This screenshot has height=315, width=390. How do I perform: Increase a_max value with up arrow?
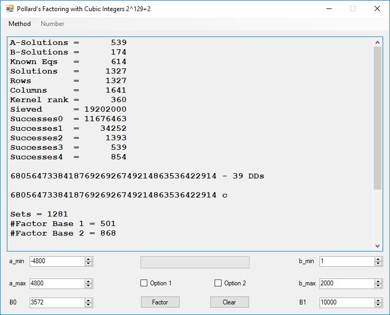click(88, 281)
